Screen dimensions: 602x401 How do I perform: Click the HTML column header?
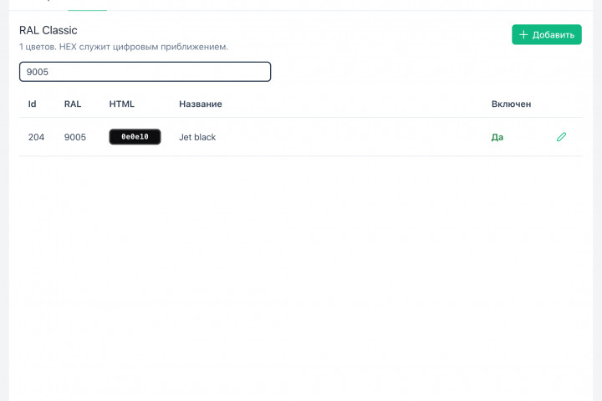click(x=122, y=104)
